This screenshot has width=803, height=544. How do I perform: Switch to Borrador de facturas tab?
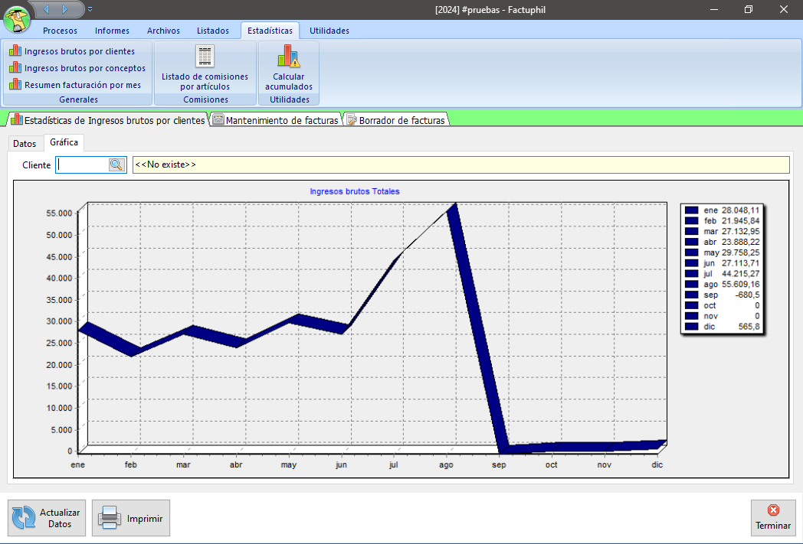pos(396,120)
